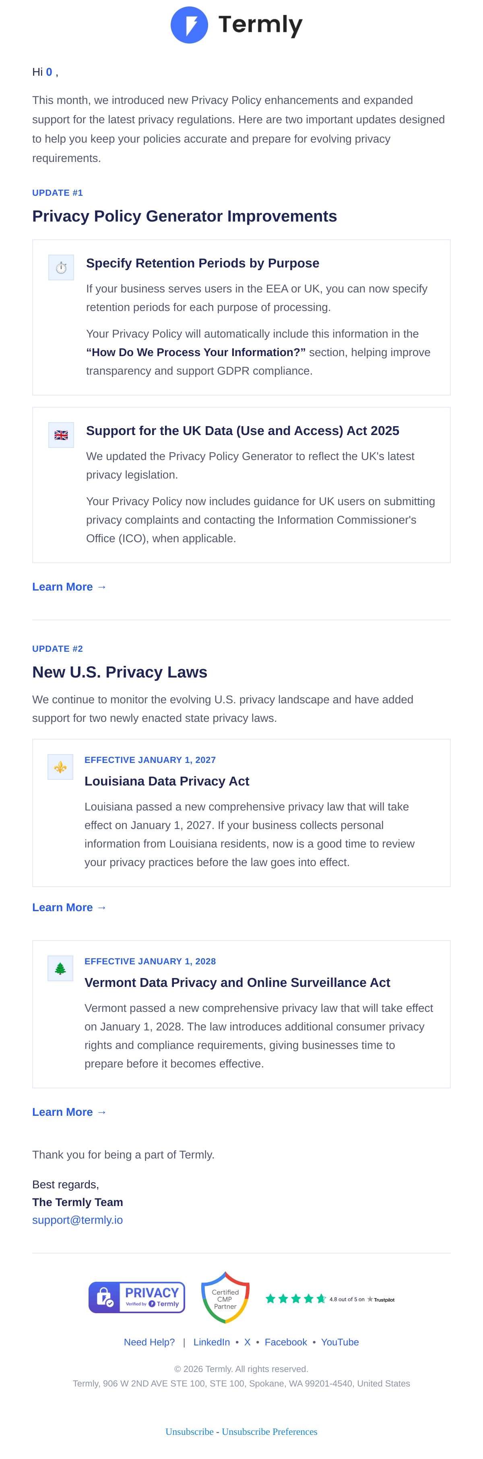This screenshot has height=1459, width=483.
Task: Click the Trustpilot star rating
Action: (x=330, y=1299)
